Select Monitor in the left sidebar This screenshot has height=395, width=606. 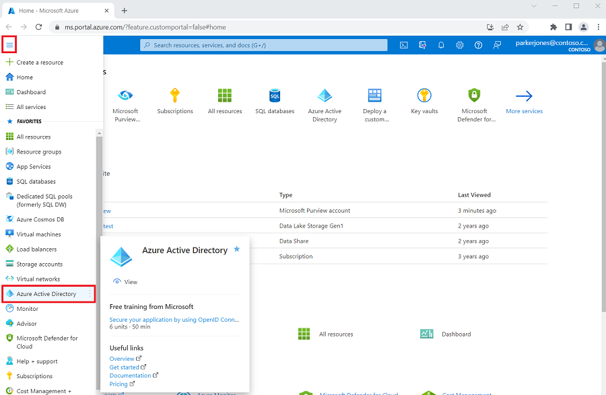[27, 308]
